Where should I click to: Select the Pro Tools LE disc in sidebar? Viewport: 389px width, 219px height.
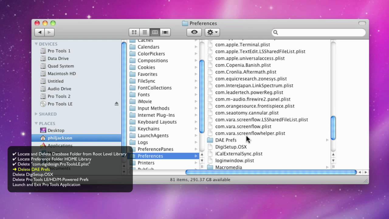[x=60, y=104]
